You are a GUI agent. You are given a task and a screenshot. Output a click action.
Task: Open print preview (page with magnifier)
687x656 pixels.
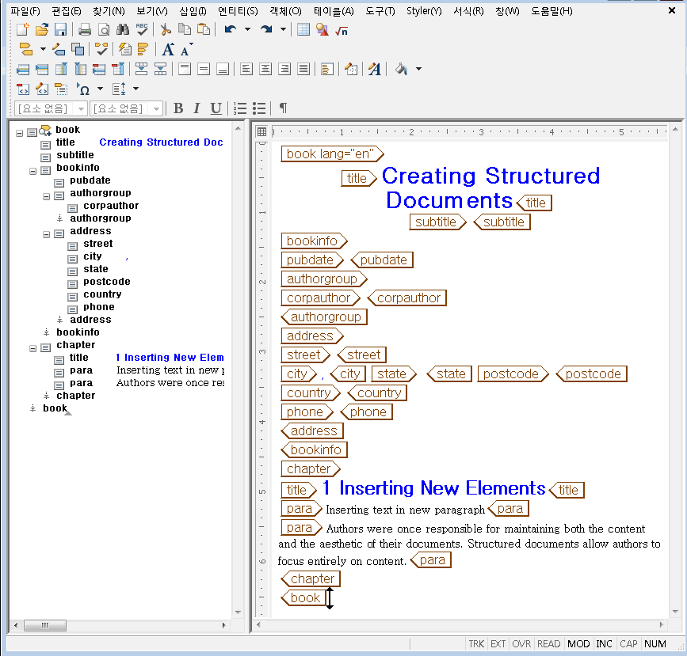(x=104, y=30)
